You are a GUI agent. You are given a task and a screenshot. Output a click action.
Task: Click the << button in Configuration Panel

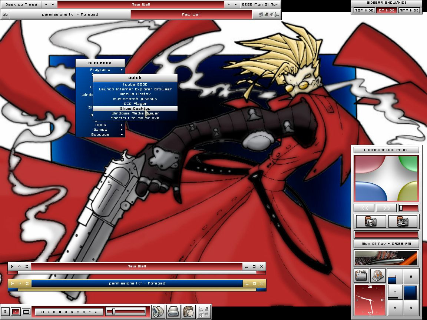coord(364,208)
